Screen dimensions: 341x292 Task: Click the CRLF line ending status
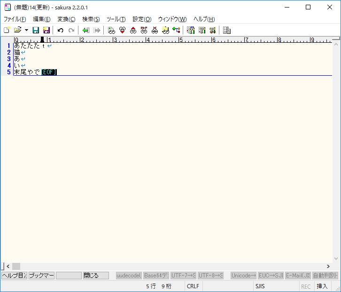[x=193, y=286]
